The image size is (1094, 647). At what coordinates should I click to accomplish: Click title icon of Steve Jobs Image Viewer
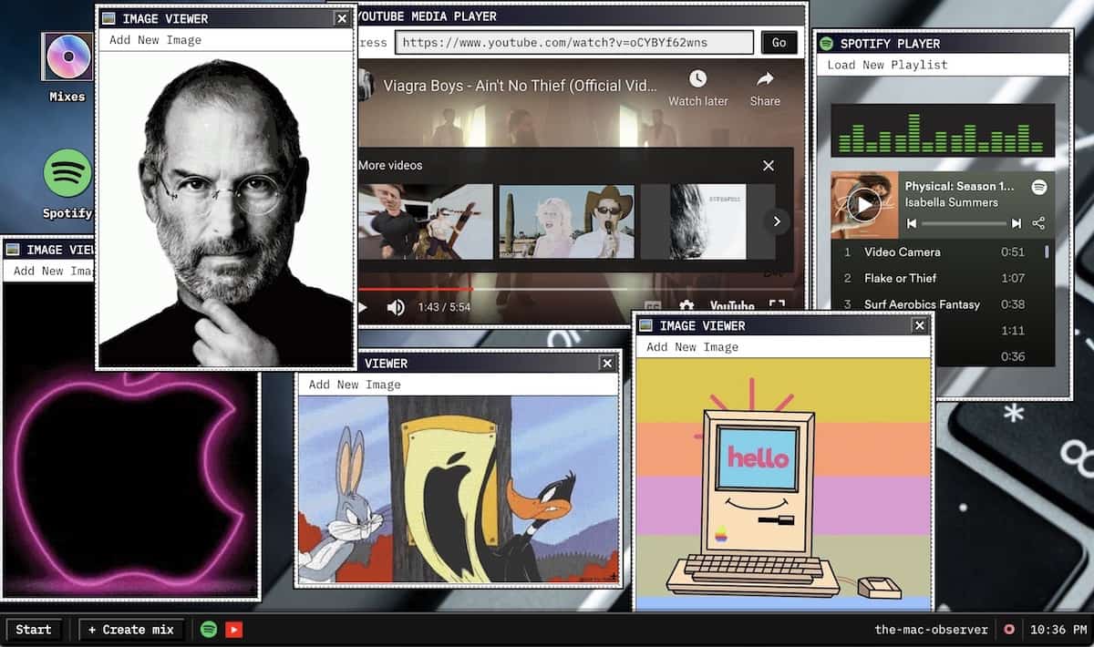coord(109,18)
